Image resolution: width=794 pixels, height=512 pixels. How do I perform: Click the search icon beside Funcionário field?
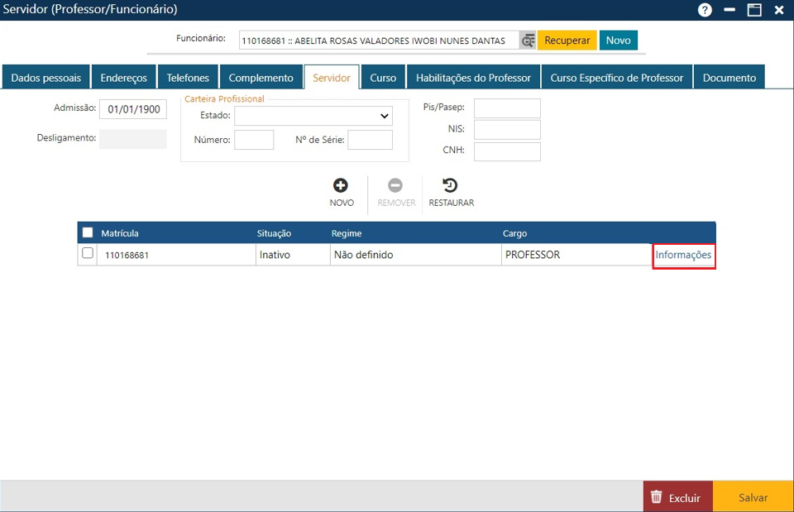[528, 41]
